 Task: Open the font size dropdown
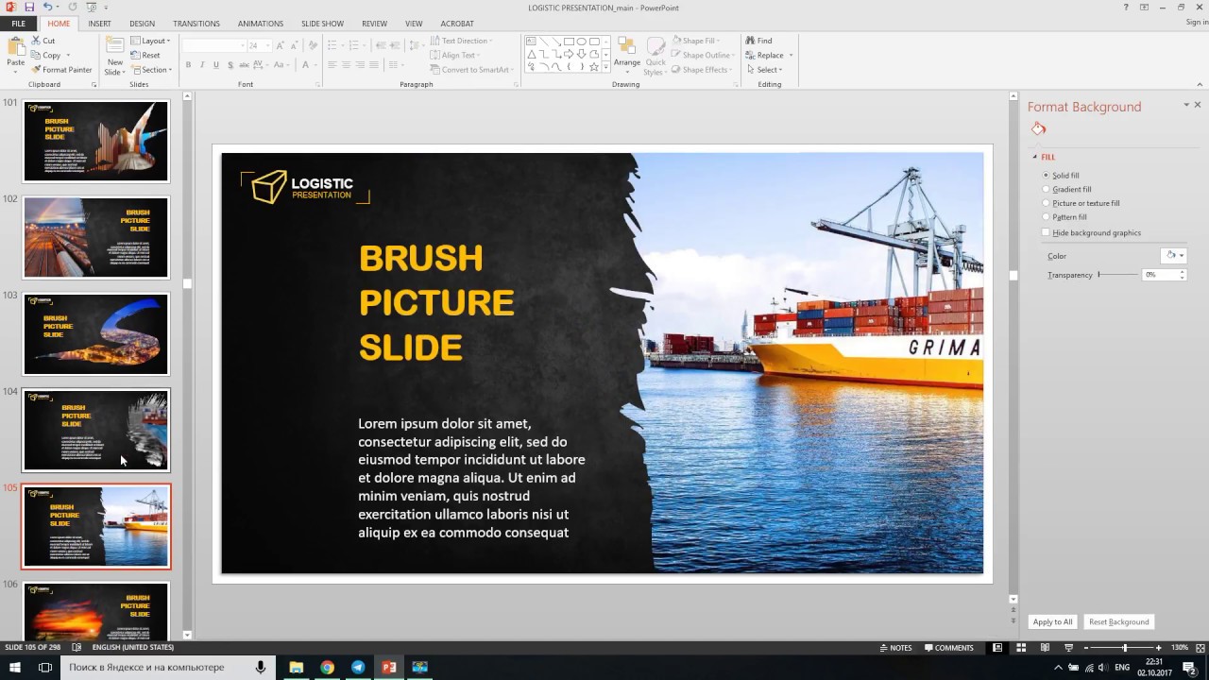pyautogui.click(x=269, y=45)
